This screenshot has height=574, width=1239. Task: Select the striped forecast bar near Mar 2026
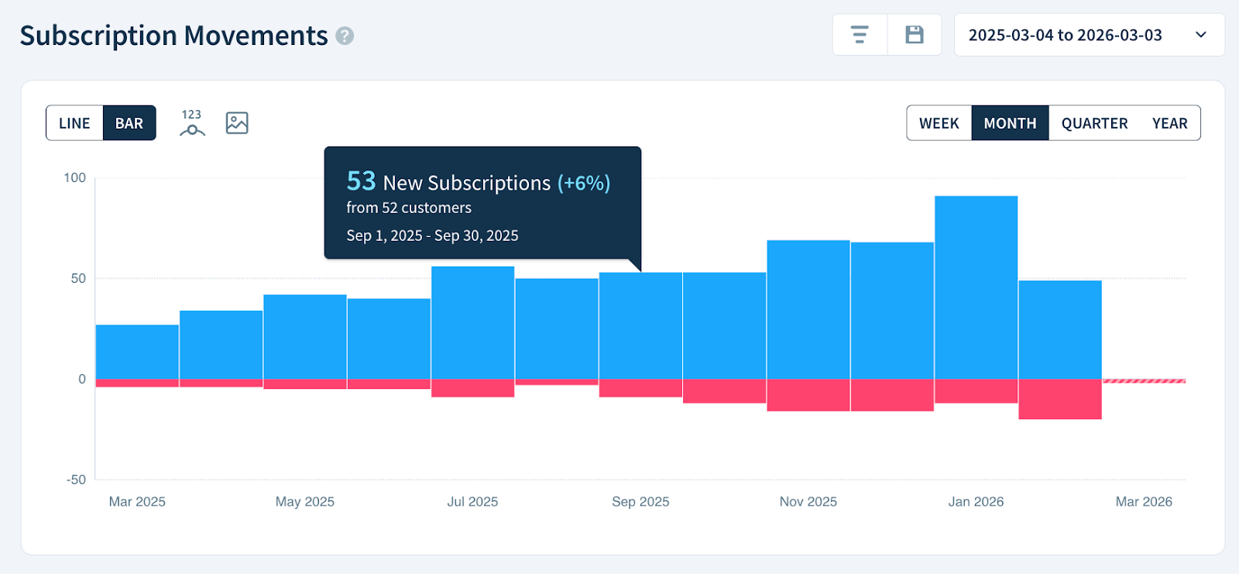(1142, 380)
